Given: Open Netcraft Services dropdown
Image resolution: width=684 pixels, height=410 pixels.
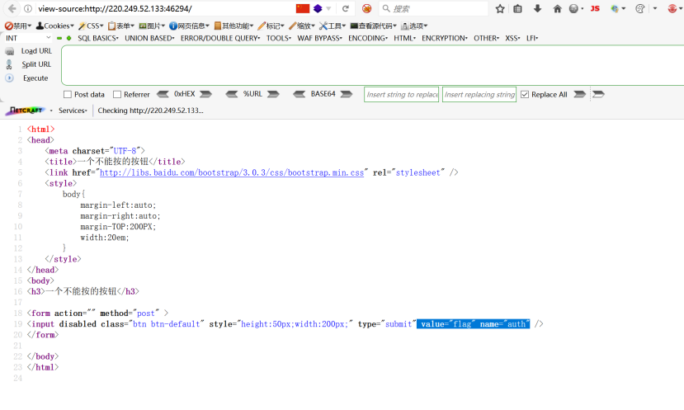Looking at the screenshot, I should point(73,111).
